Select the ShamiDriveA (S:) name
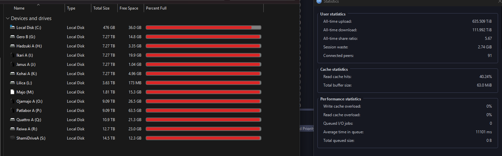Image resolution: width=502 pixels, height=156 pixels. [31, 138]
